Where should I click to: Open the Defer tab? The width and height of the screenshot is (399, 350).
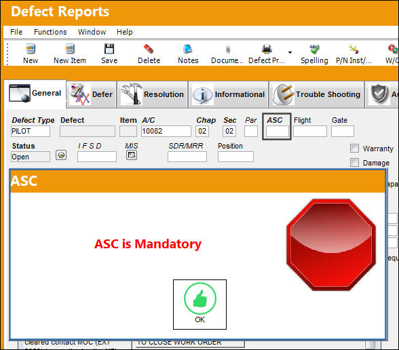pyautogui.click(x=92, y=94)
